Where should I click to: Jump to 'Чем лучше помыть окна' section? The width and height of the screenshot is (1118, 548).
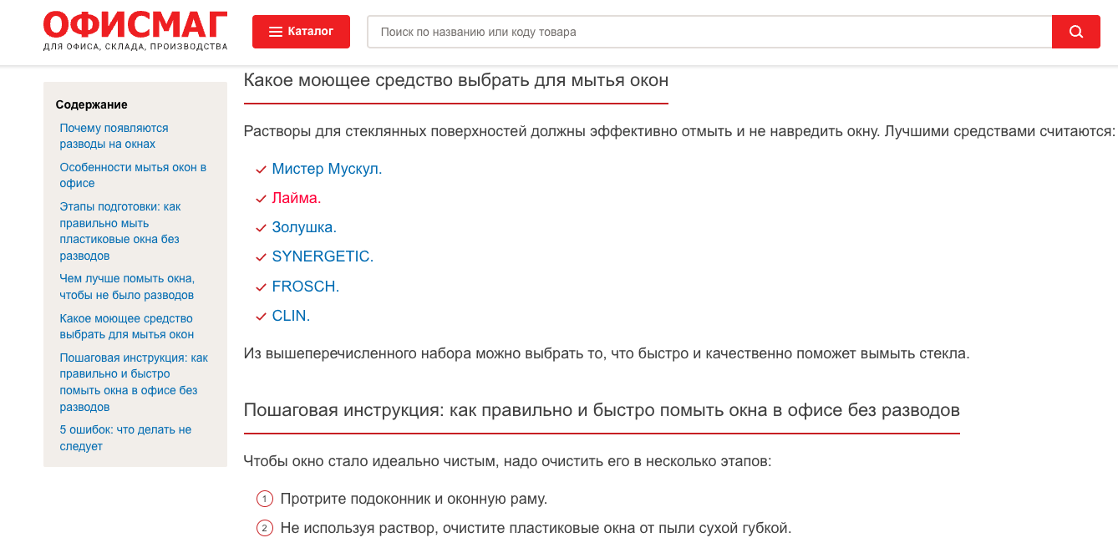127,287
